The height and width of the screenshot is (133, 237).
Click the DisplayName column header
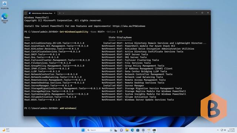[x=124, y=37]
